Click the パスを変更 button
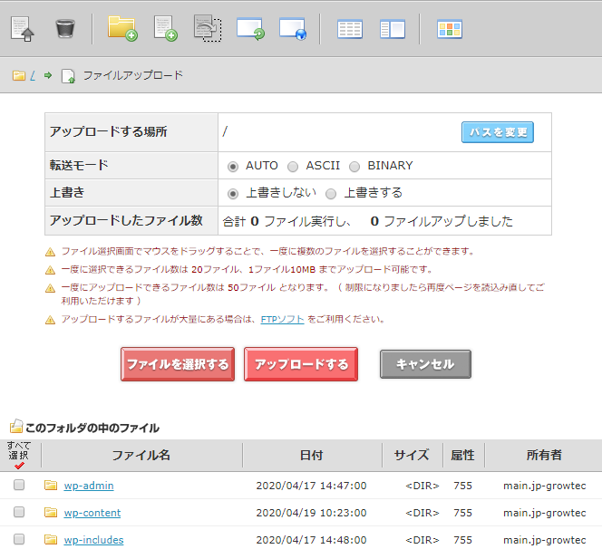This screenshot has height=549, width=602. pyautogui.click(x=497, y=132)
